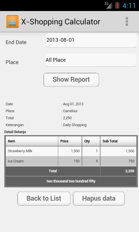Select the Ice Cream row
This screenshot has width=139, height=232.
point(71,161)
